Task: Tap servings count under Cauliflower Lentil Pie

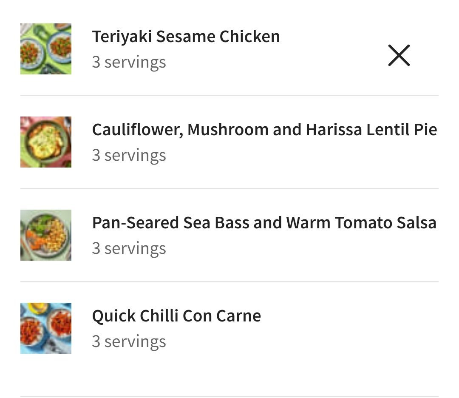Action: coord(129,155)
